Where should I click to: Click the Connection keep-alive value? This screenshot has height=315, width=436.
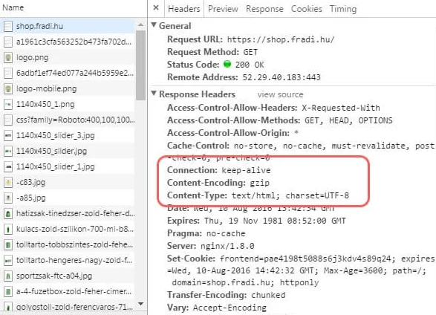[246, 170]
